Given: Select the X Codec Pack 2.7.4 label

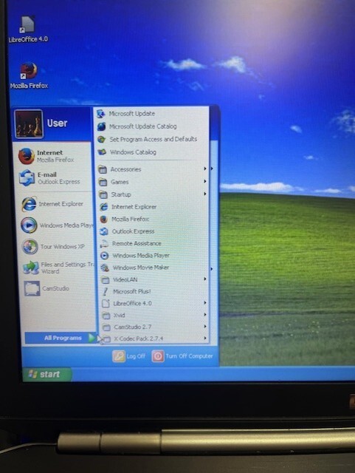Looking at the screenshot, I should tap(139, 338).
